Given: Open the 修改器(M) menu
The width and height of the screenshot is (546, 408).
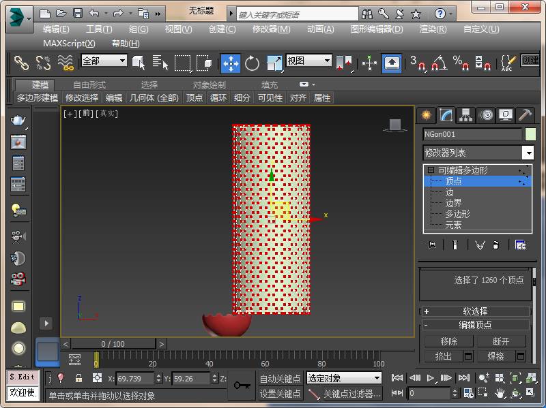Looking at the screenshot, I should 271,29.
